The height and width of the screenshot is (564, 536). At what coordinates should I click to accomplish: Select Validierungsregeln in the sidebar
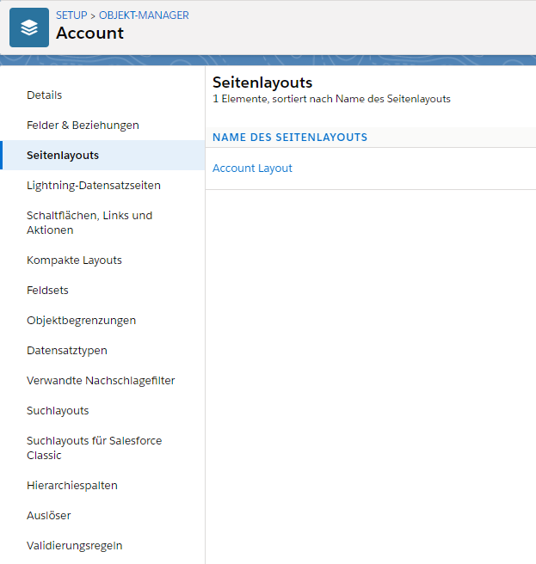[75, 546]
